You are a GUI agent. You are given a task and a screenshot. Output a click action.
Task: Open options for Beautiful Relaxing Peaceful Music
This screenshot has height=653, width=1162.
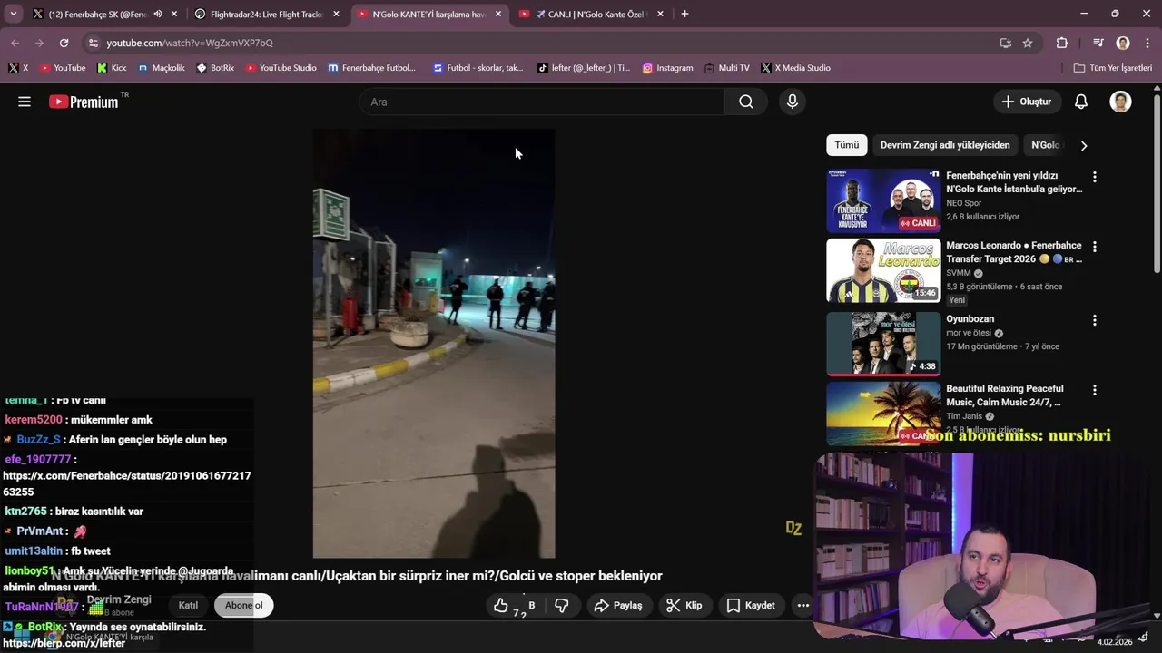(1095, 390)
